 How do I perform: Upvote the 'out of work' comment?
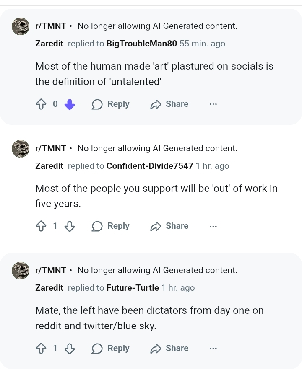pyautogui.click(x=41, y=226)
